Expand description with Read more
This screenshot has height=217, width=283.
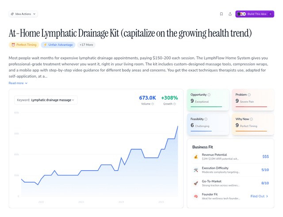(18, 83)
